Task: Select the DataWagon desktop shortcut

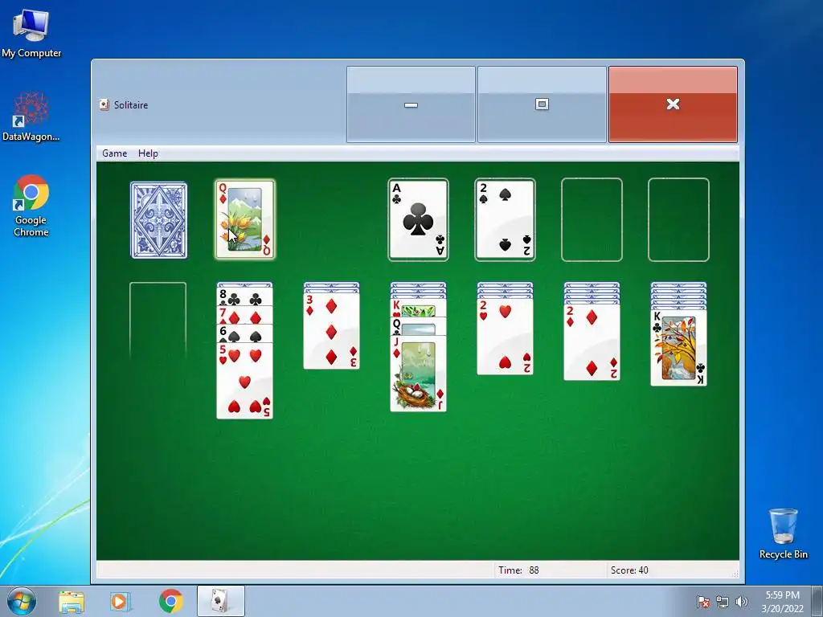Action: tap(31, 116)
